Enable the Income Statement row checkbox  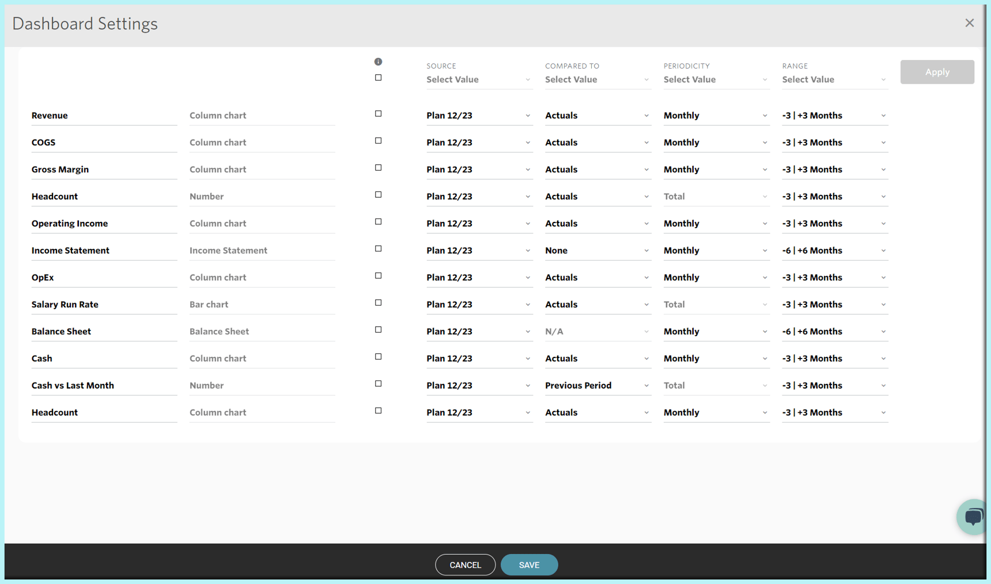[x=378, y=249]
